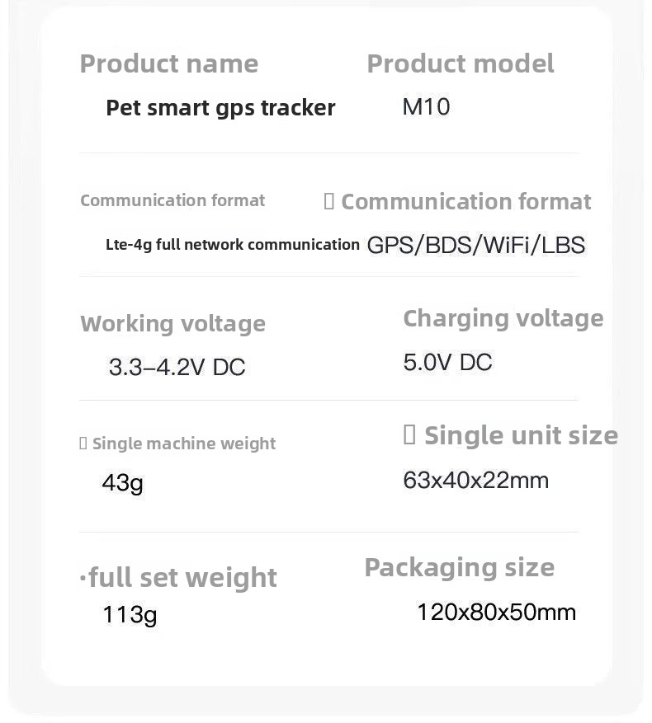Click the "Packaging size" heading
The height and width of the screenshot is (723, 652).
(x=460, y=567)
